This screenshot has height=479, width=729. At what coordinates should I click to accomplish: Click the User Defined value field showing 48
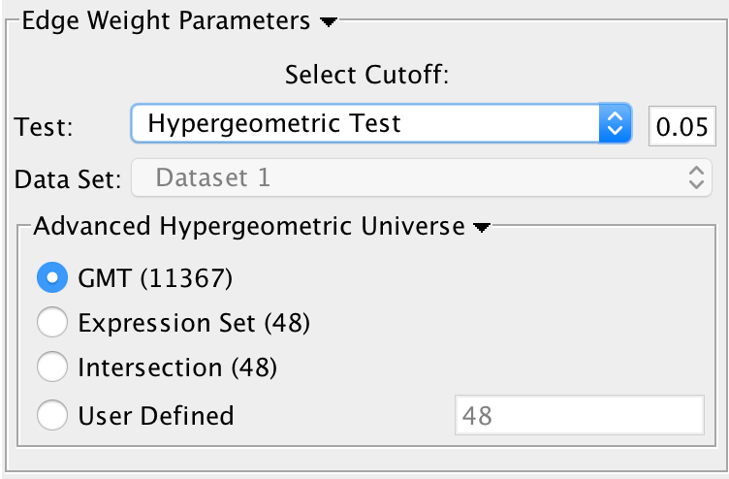point(579,416)
